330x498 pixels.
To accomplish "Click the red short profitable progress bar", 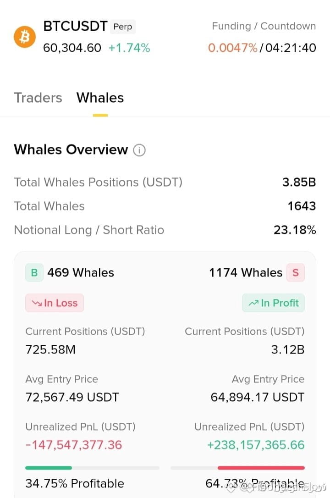I will point(261,468).
